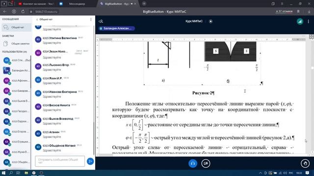Open BigBlueButton options three-dot menu

tap(309, 22)
